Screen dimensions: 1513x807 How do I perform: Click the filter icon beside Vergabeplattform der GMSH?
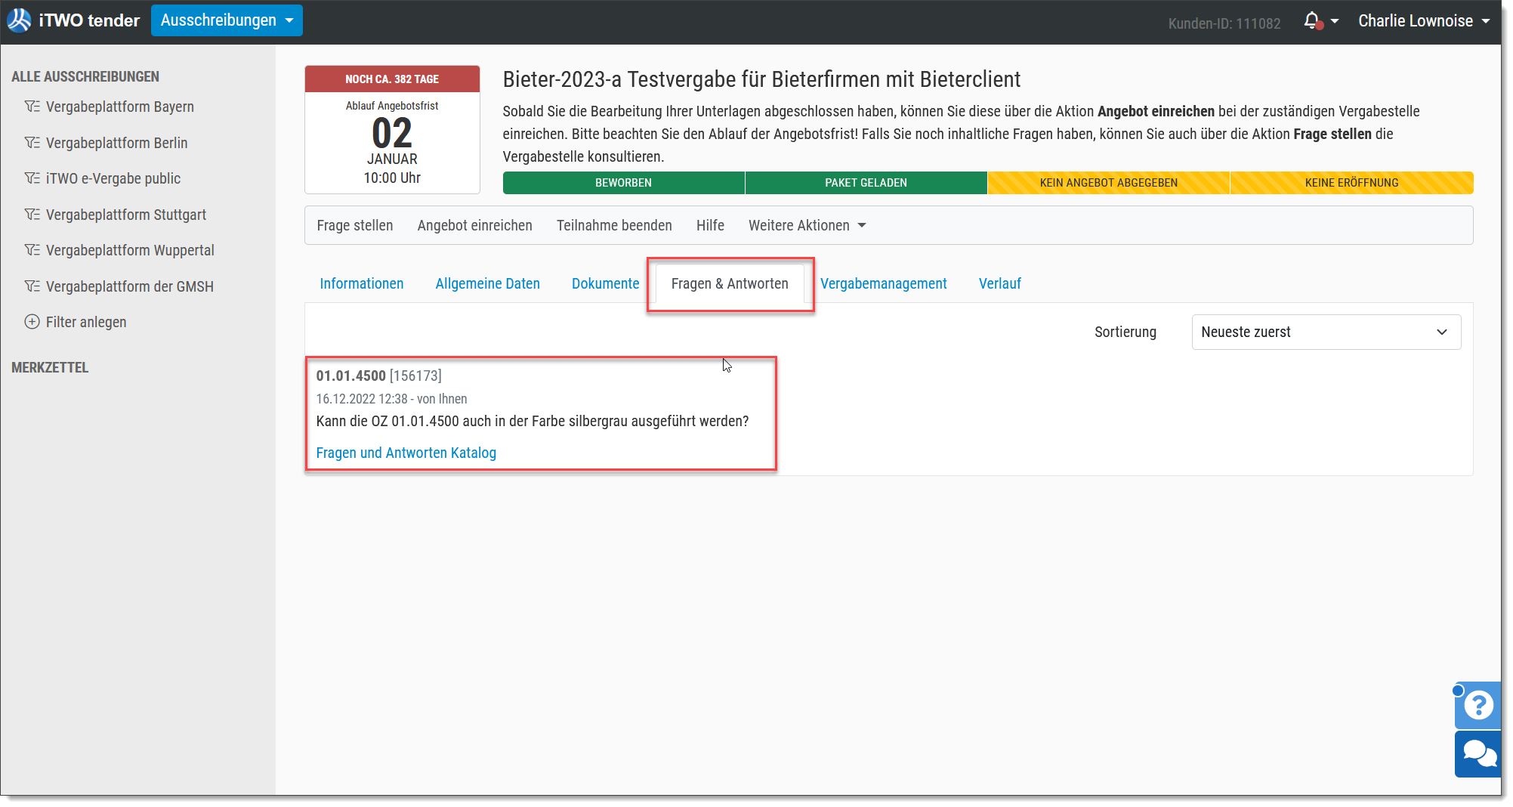[32, 286]
